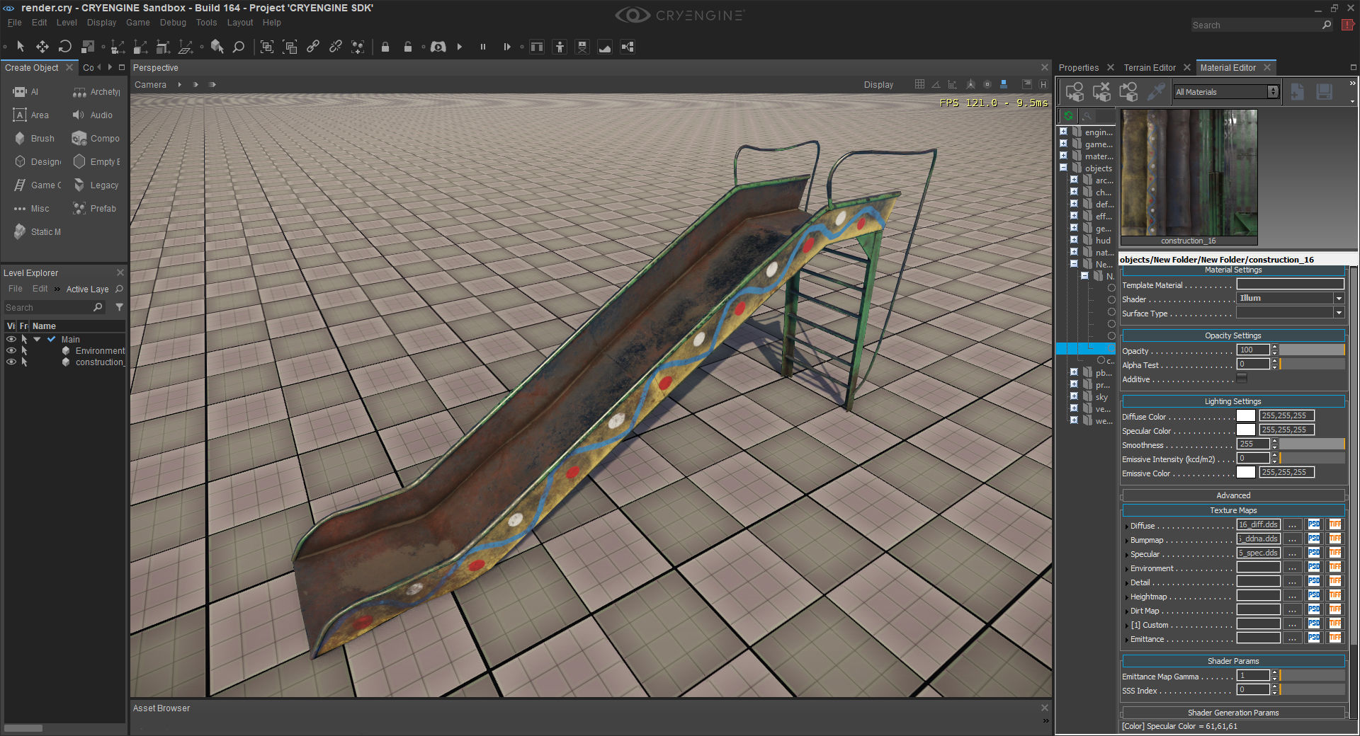Image resolution: width=1360 pixels, height=736 pixels.
Task: Open the Debug menu
Action: (173, 23)
